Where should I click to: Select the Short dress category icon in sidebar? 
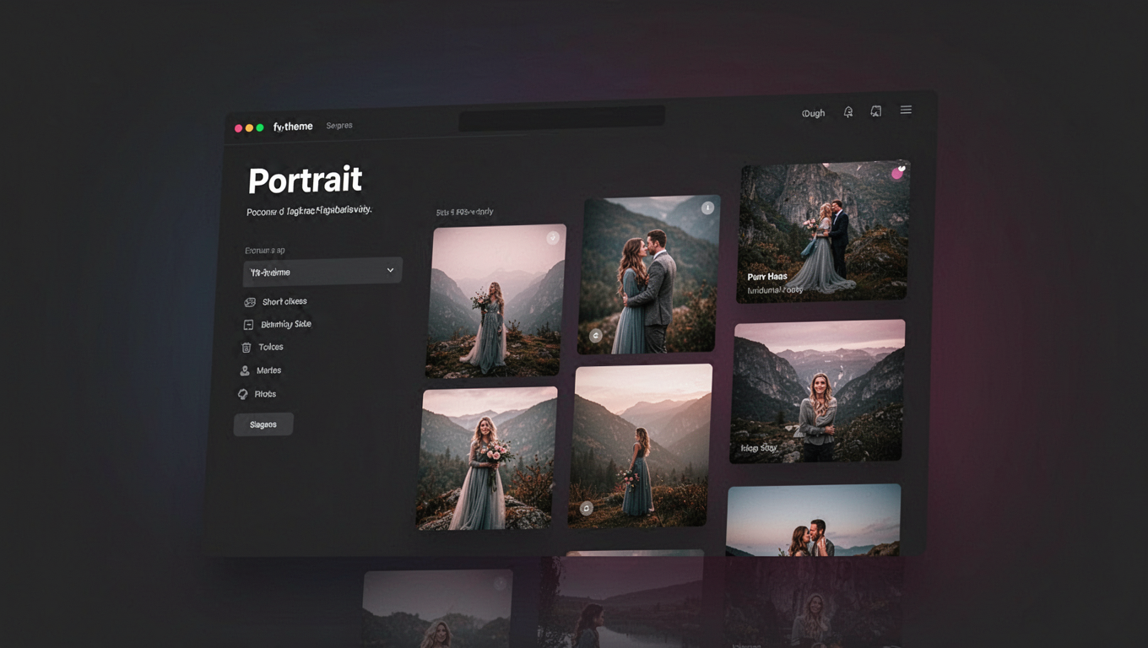point(250,301)
